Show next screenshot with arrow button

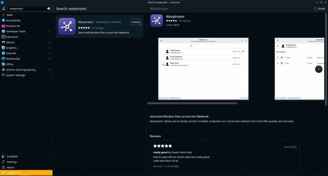[x=318, y=69]
